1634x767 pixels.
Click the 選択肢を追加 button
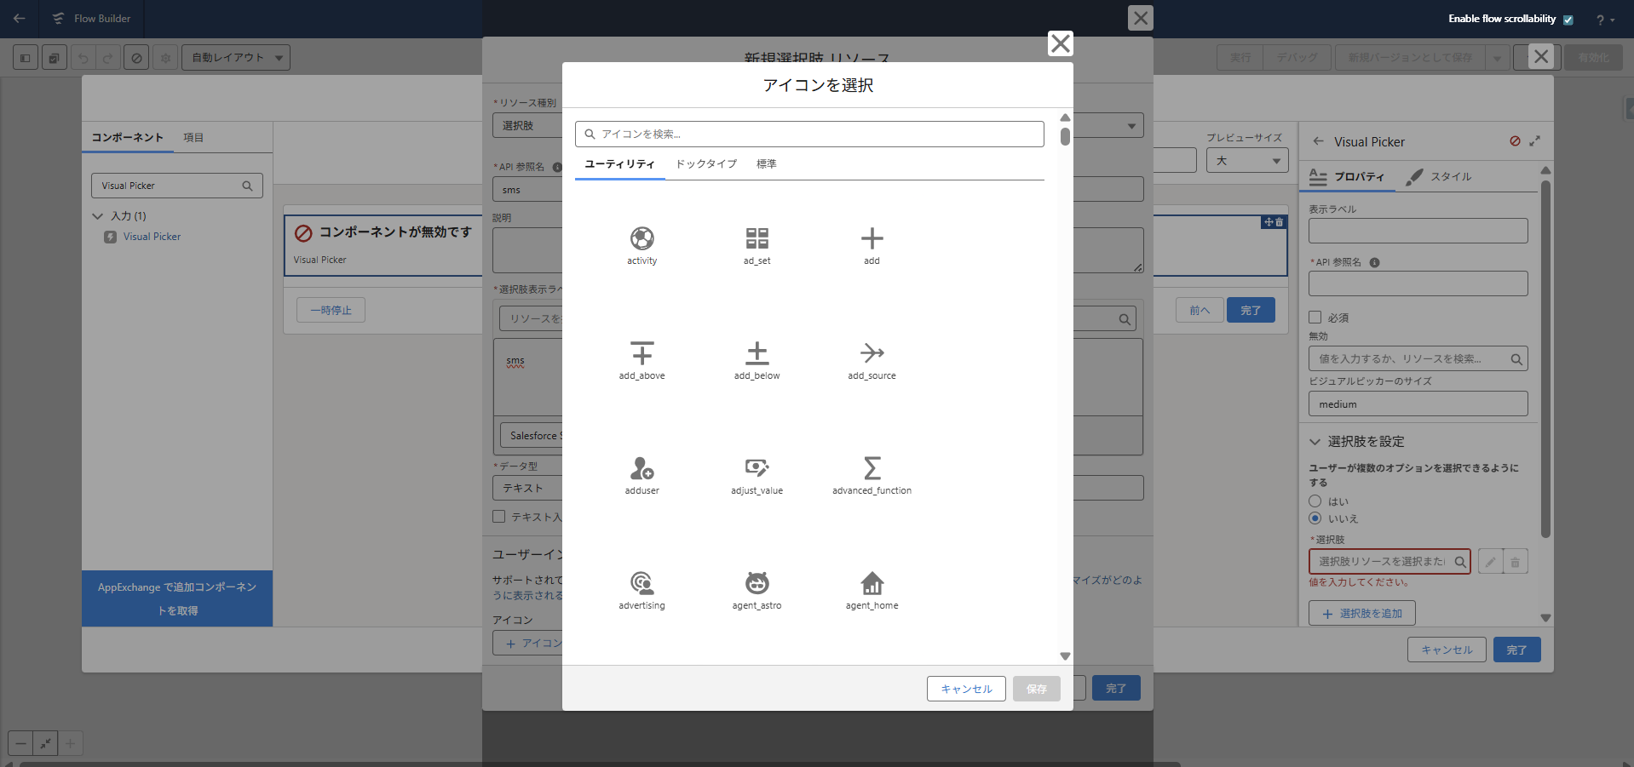(x=1361, y=614)
